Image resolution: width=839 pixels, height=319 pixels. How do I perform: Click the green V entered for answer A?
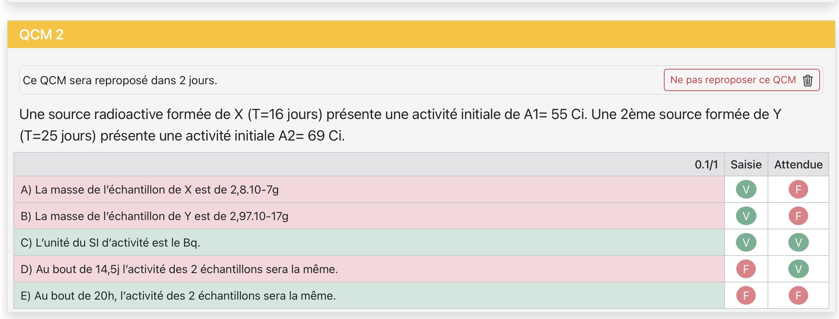tap(746, 189)
